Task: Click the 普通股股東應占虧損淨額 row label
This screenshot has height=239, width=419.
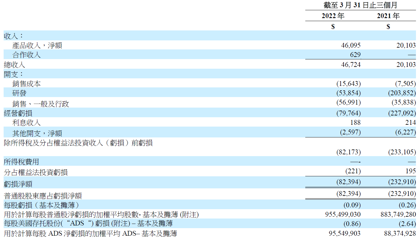Action: pos(43,196)
